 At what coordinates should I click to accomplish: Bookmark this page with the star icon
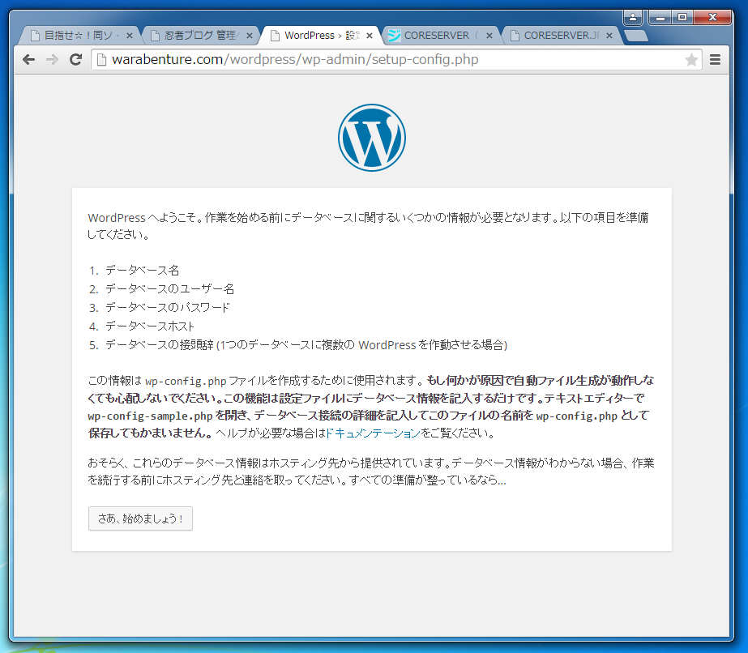point(691,60)
